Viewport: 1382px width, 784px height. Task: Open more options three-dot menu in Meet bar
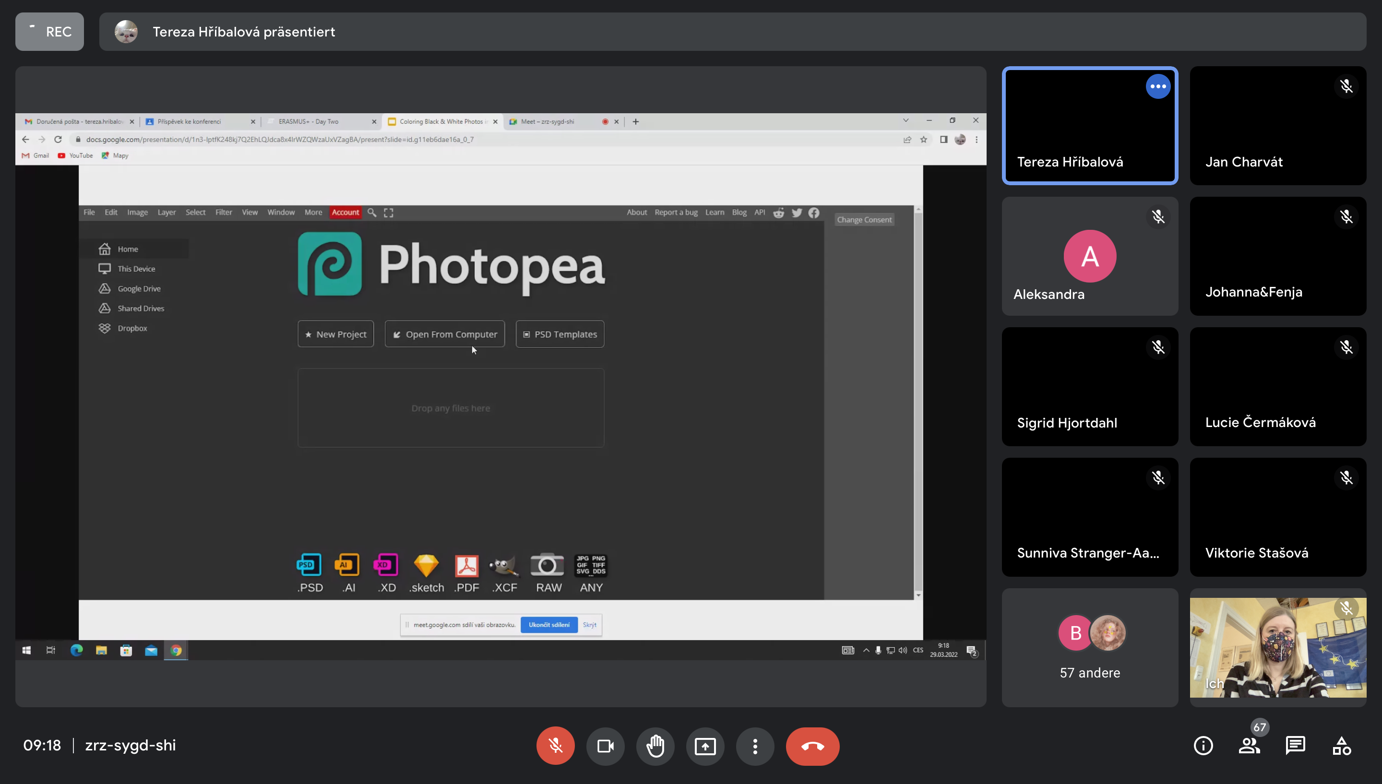click(755, 746)
